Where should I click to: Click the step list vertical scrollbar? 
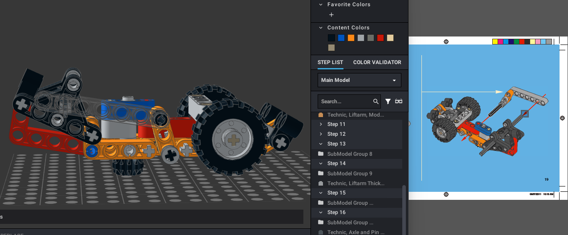pyautogui.click(x=404, y=209)
